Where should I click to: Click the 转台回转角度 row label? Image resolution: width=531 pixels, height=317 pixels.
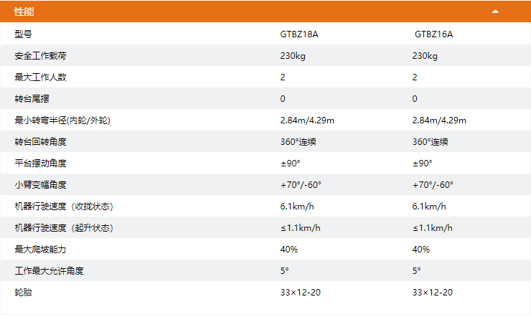[41, 141]
